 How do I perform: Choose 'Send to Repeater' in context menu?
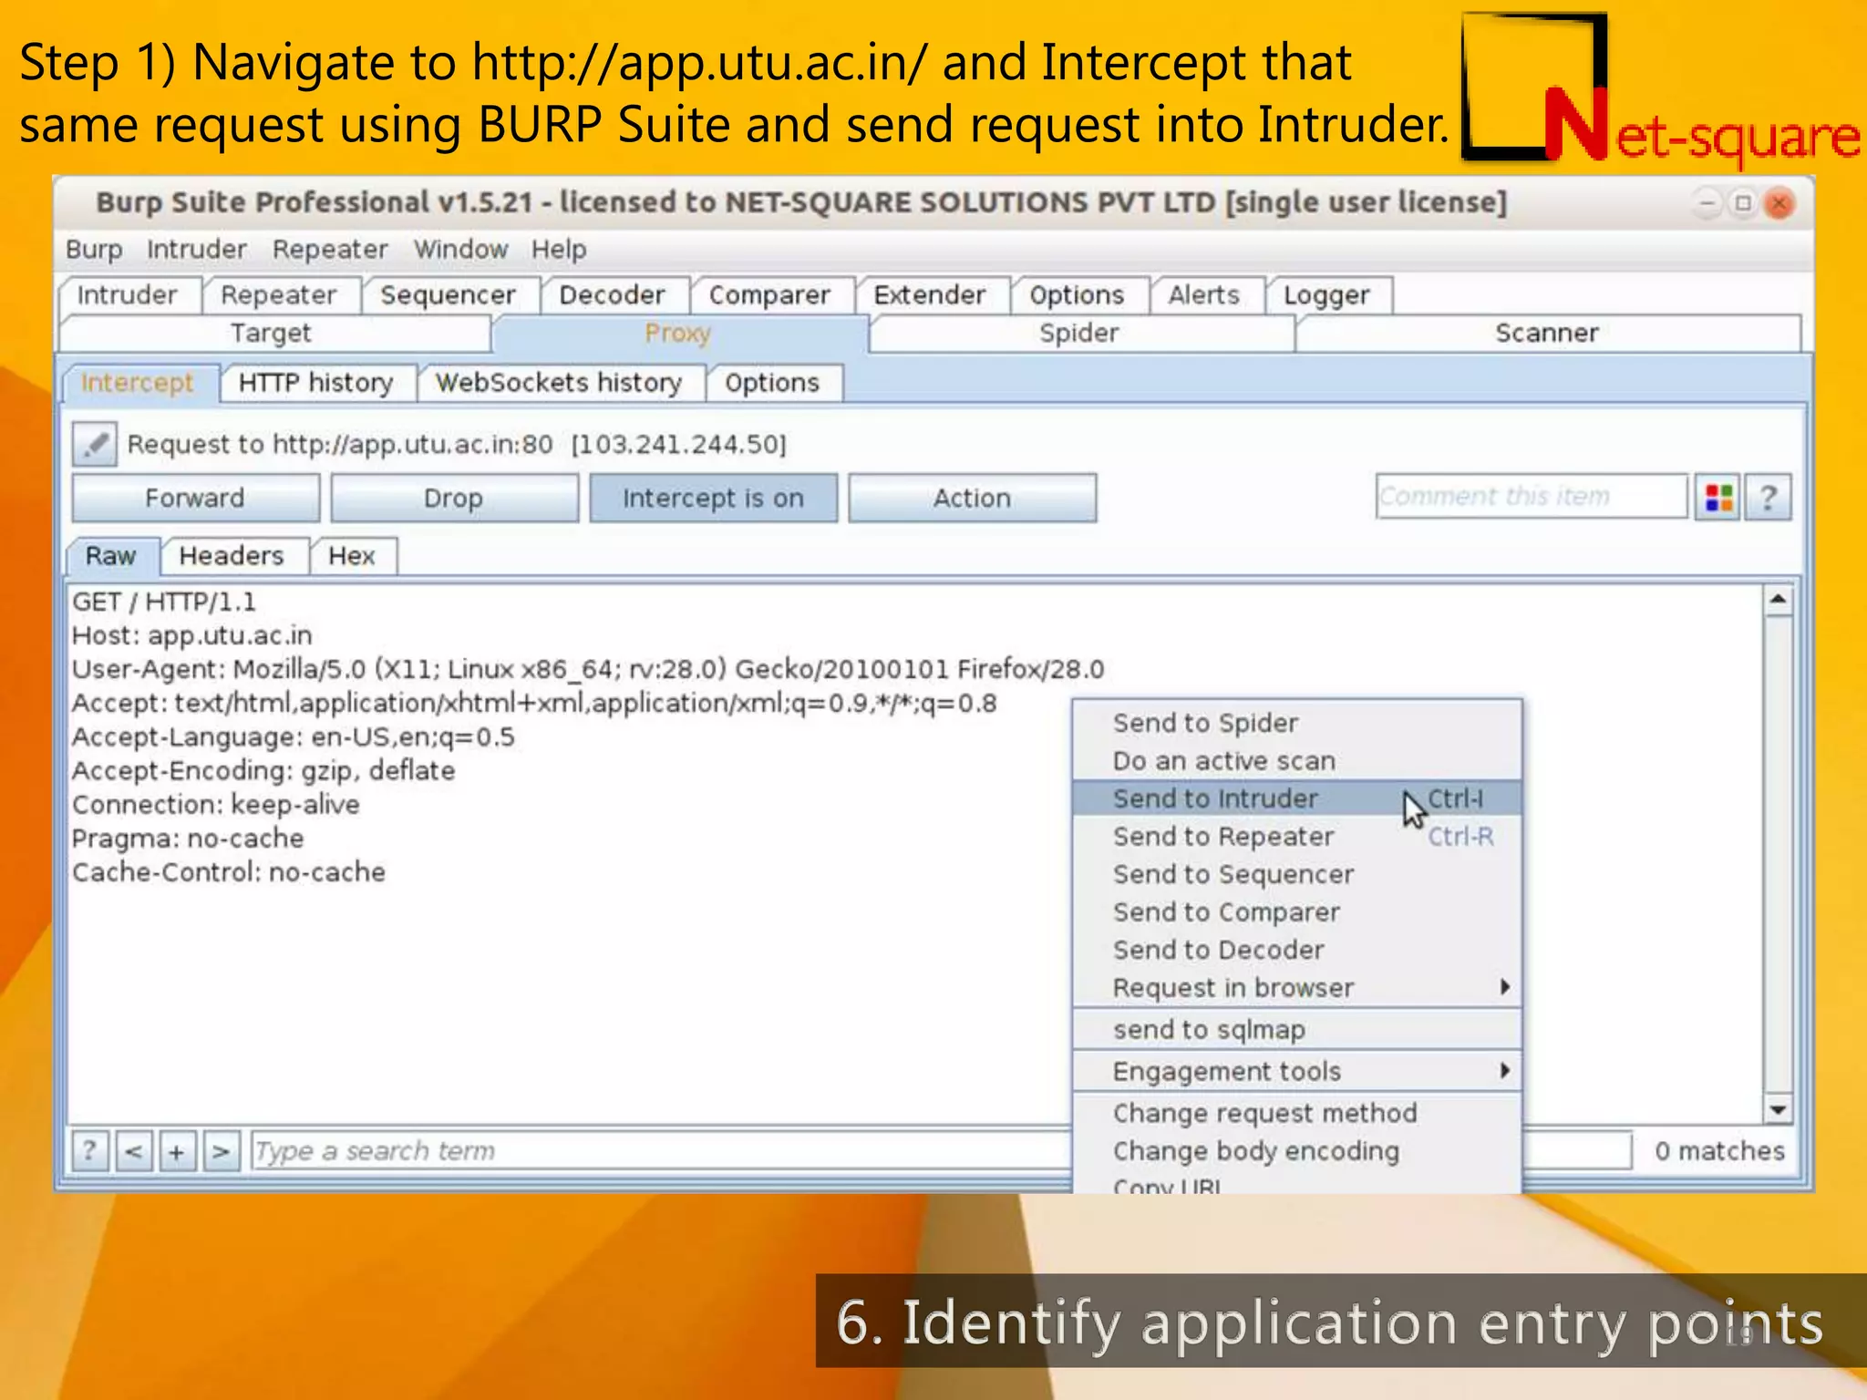[x=1297, y=837]
